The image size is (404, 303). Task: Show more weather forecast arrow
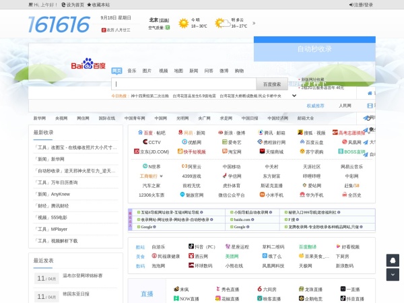click(x=254, y=23)
